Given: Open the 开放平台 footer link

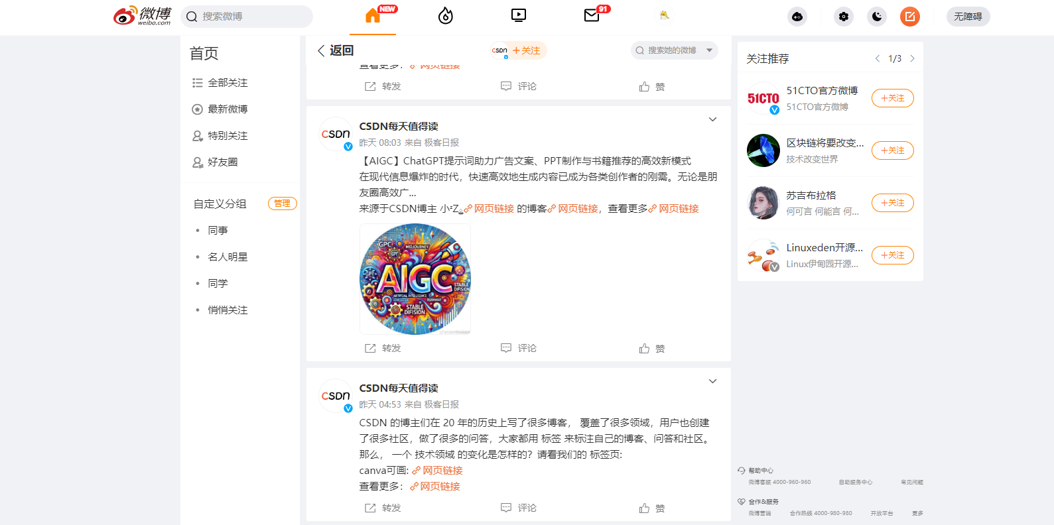Looking at the screenshot, I should click(882, 513).
